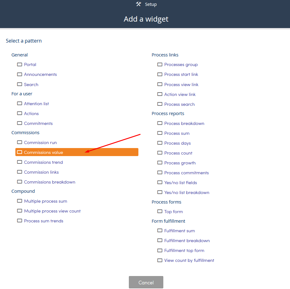This screenshot has width=290, height=289.
Task: Select the Process growth report pattern
Action: point(180,163)
